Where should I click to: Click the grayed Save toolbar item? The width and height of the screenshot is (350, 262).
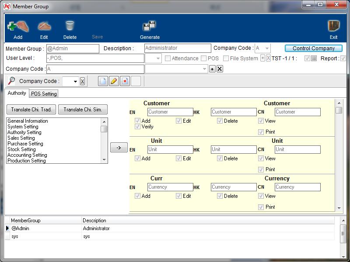click(97, 37)
